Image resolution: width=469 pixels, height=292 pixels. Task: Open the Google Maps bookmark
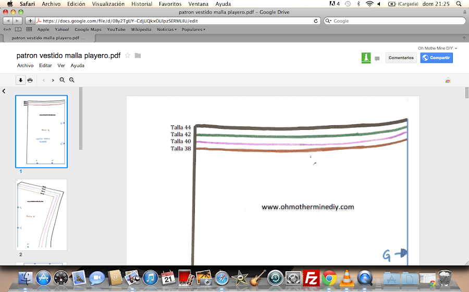pyautogui.click(x=88, y=30)
